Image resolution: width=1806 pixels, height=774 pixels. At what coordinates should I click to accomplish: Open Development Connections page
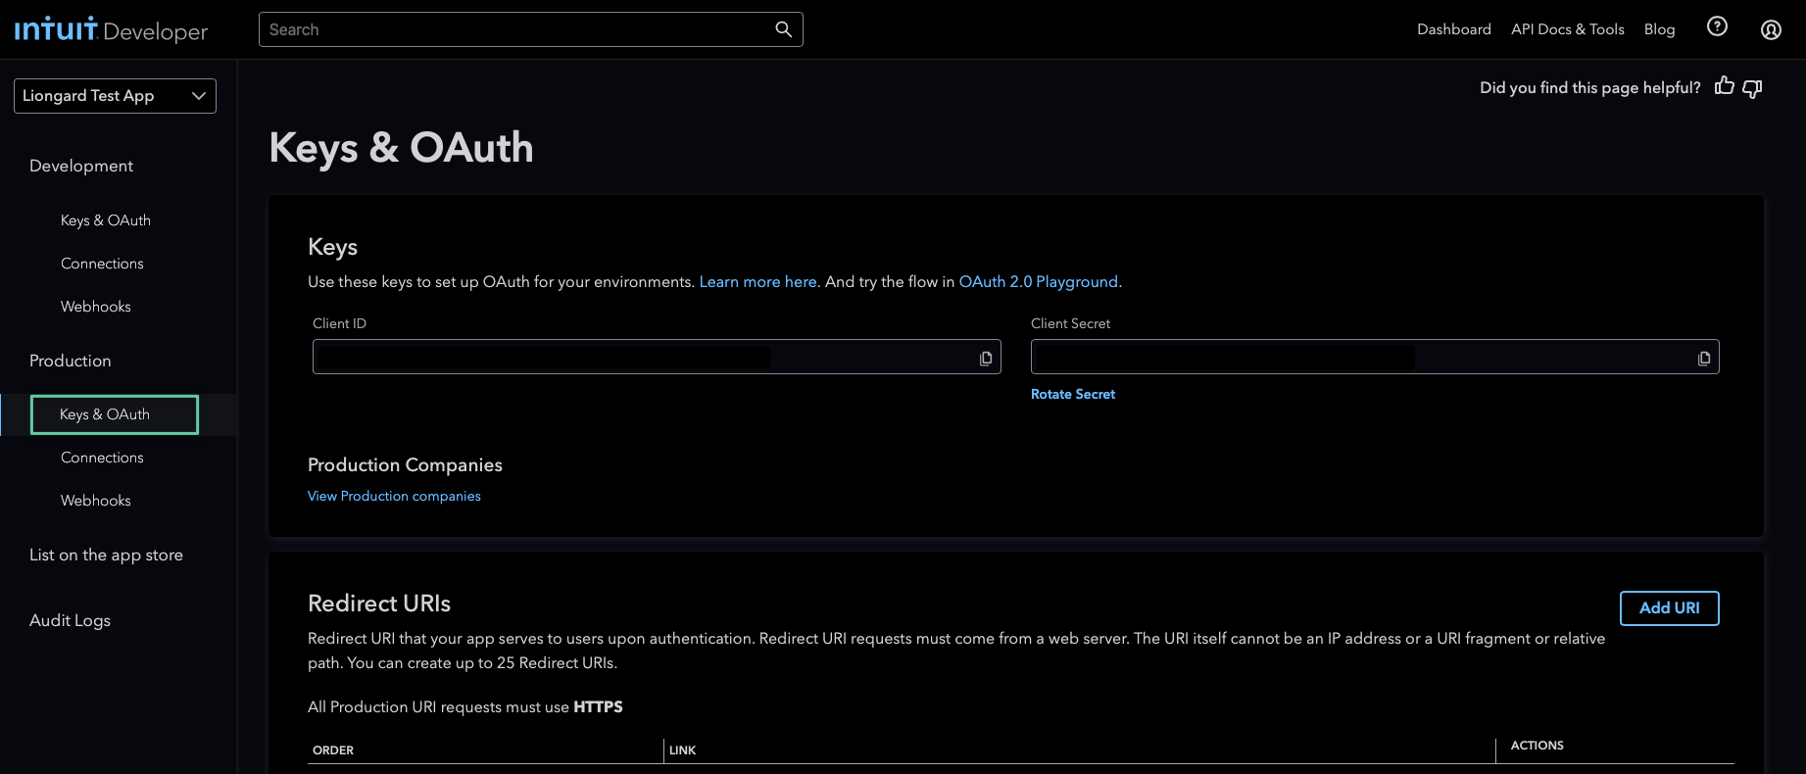[102, 264]
